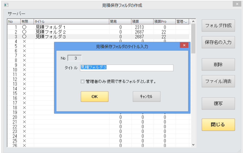Viewport: 243px width, 153px height.
Task: Click the 複写 button
Action: pyautogui.click(x=218, y=104)
